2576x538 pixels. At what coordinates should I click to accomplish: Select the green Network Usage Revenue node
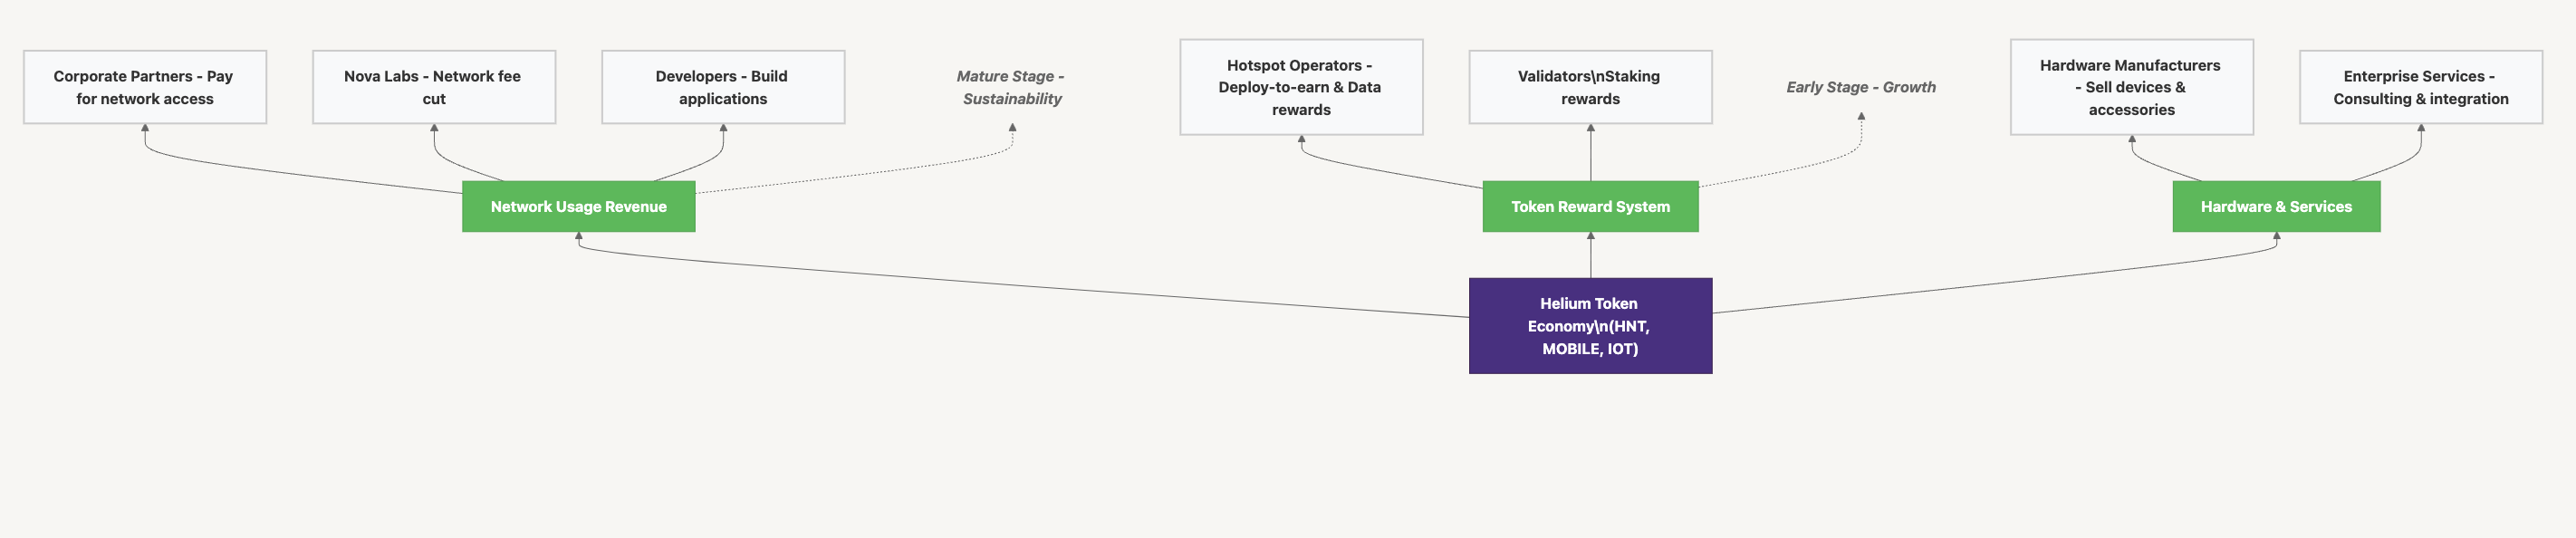pyautogui.click(x=578, y=206)
